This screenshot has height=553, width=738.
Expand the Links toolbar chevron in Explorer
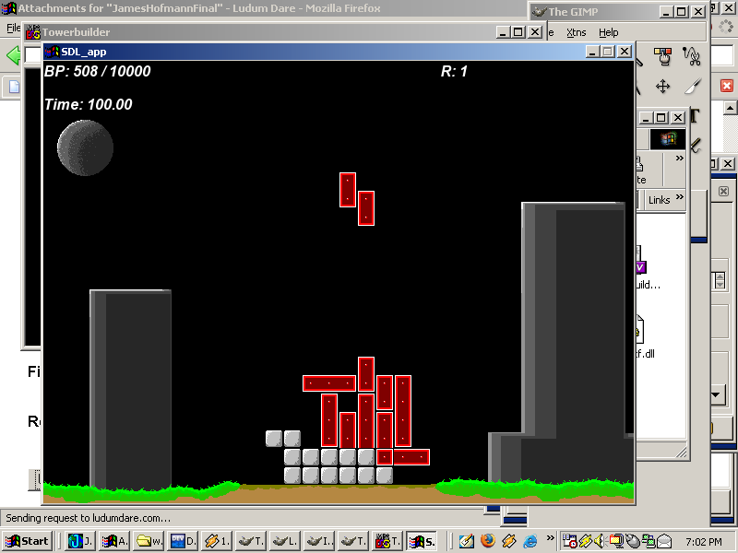680,196
